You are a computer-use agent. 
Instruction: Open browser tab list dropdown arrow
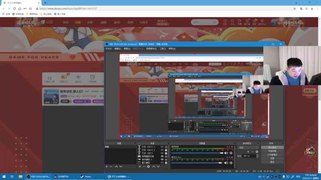pos(296,3)
